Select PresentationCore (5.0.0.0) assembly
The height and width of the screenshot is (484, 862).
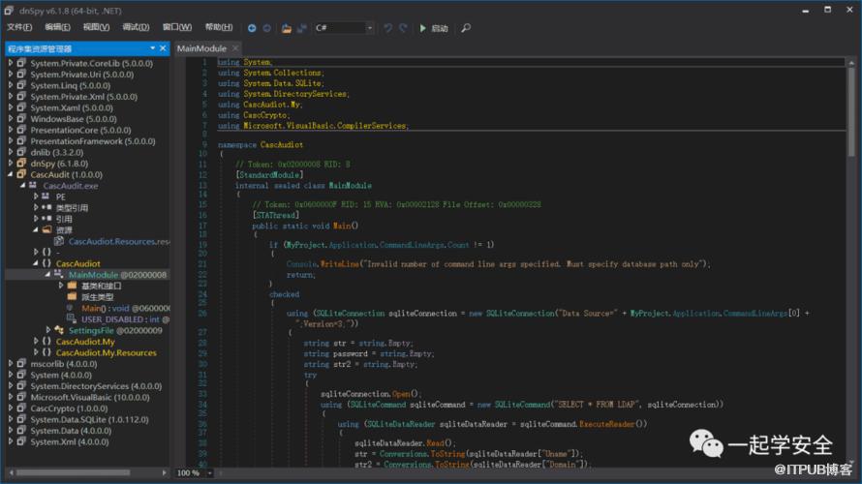[x=80, y=131]
